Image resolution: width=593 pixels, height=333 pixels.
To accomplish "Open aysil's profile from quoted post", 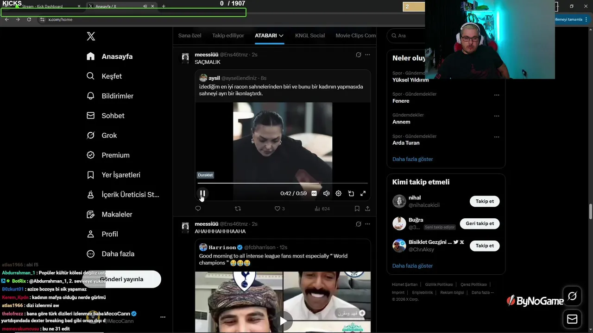I will click(214, 78).
